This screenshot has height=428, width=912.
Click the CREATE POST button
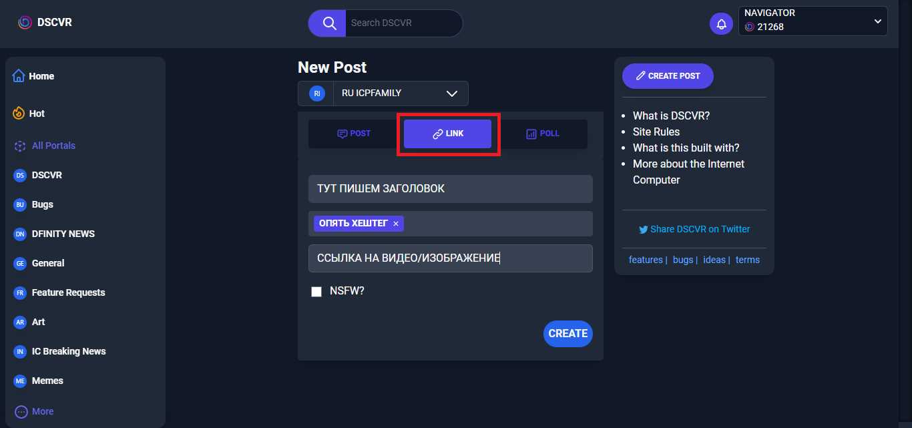tap(668, 76)
